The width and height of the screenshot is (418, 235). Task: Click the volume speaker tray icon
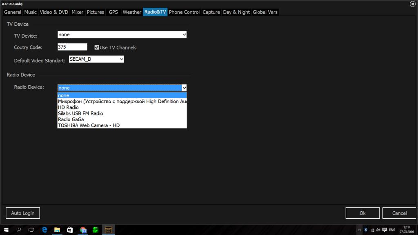pos(378,230)
